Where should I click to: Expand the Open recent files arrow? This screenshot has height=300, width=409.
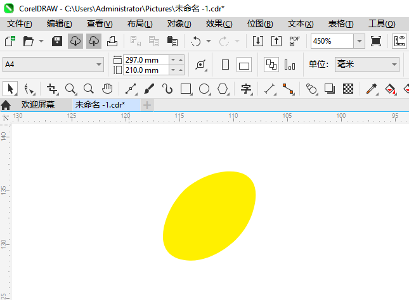pos(41,41)
